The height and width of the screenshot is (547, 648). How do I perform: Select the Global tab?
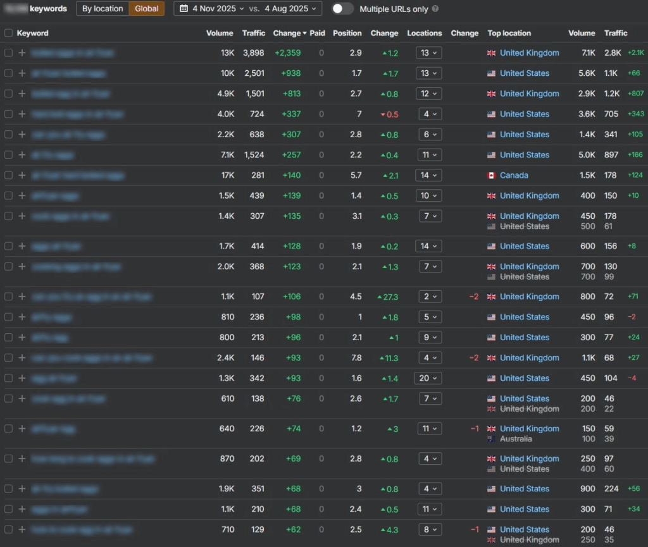point(146,9)
